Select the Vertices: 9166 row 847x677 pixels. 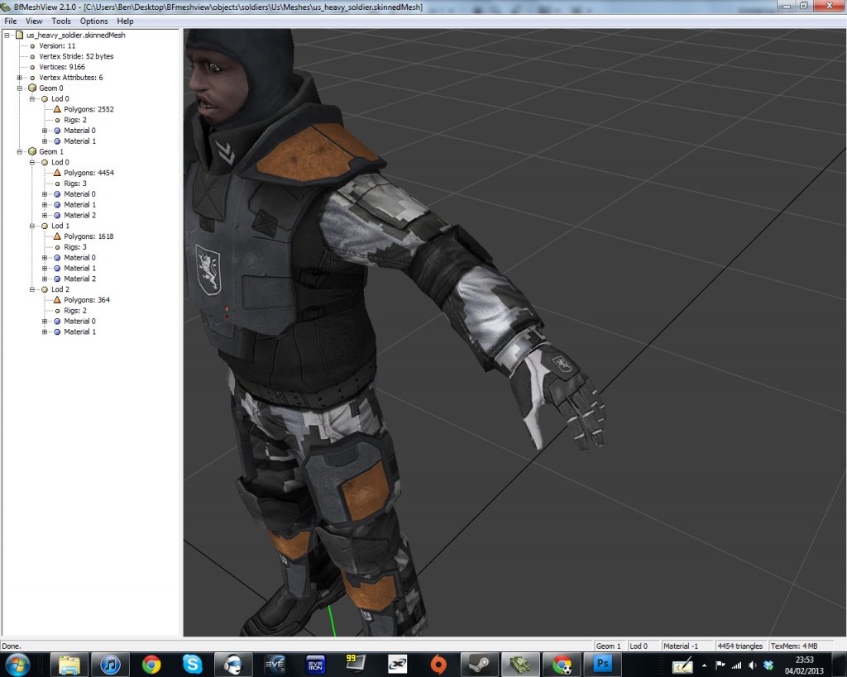tap(61, 67)
